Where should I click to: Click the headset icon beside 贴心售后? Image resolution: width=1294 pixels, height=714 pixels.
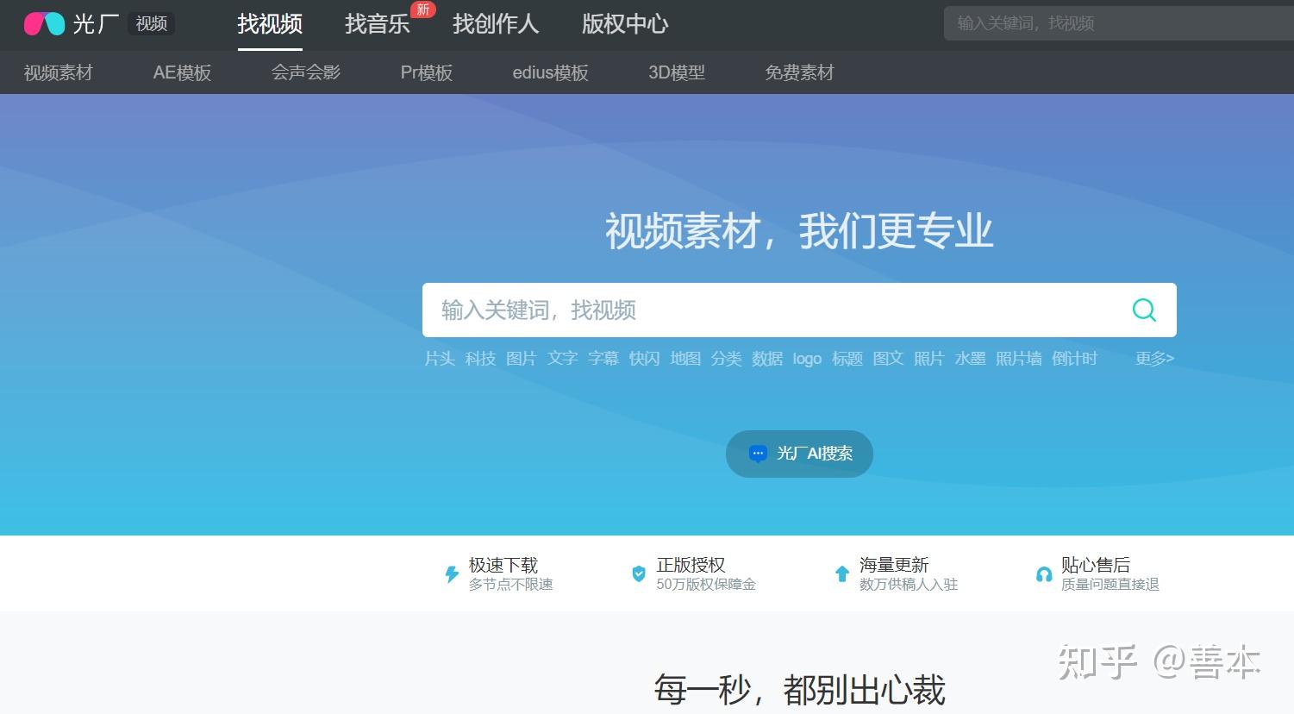tap(1044, 574)
